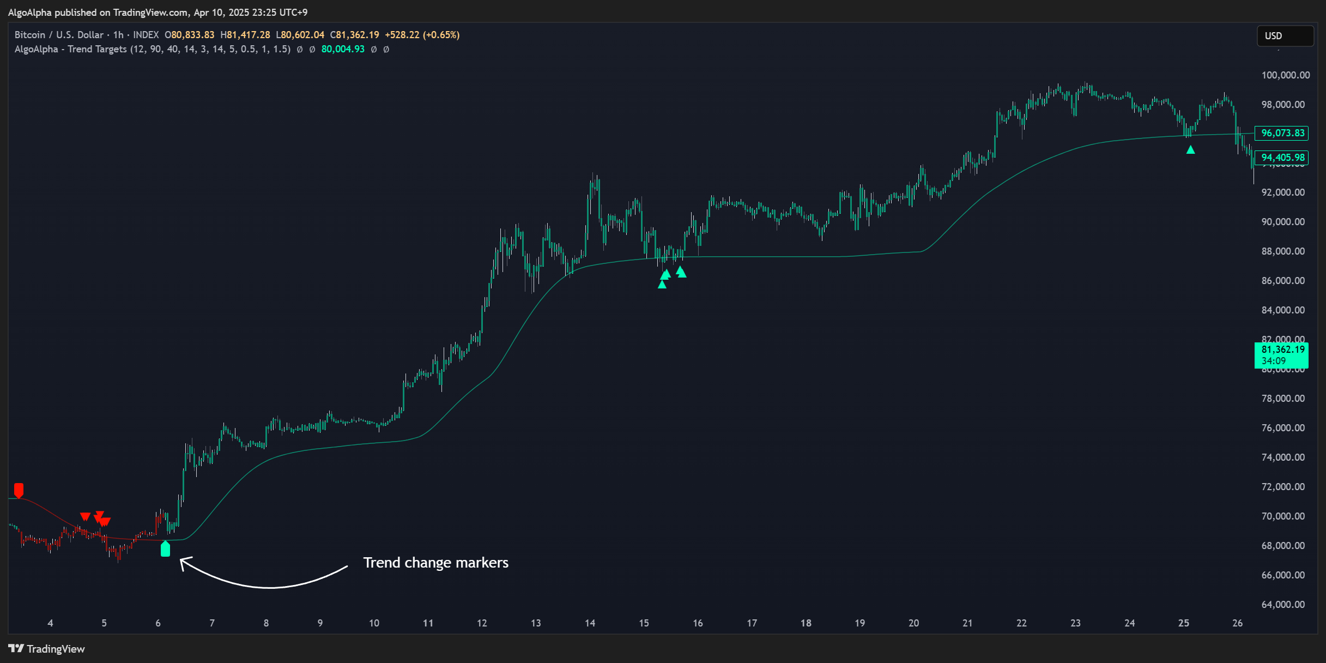The height and width of the screenshot is (663, 1326).
Task: Click the 64,000.00 price axis label
Action: [x=1283, y=605]
